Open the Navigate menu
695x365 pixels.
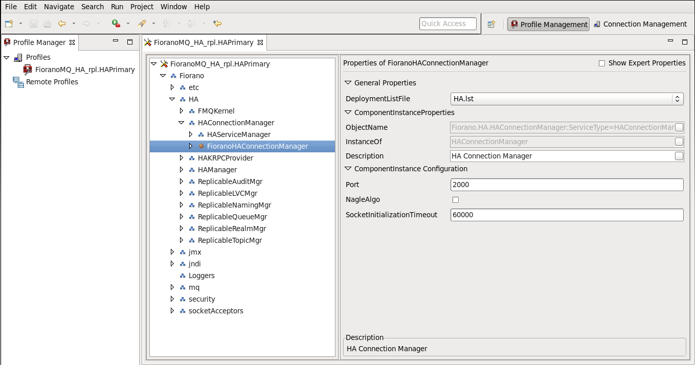pos(59,7)
